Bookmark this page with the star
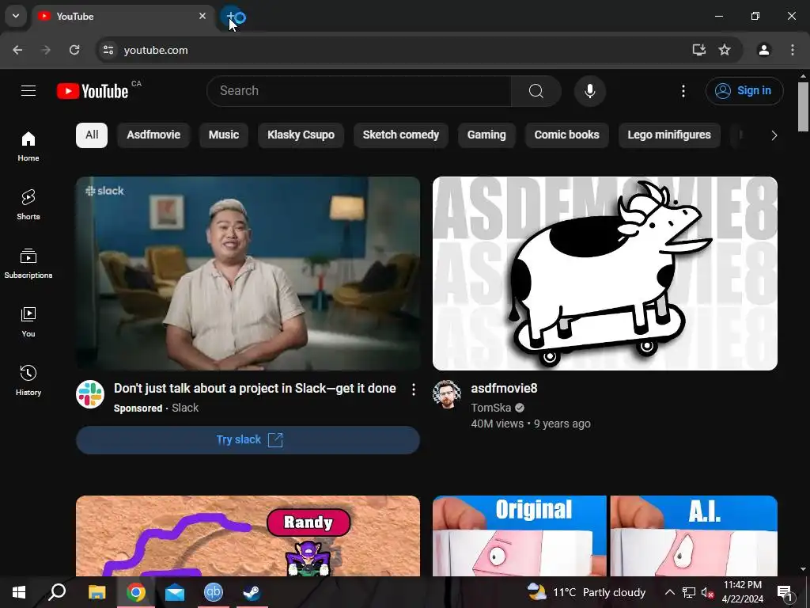This screenshot has width=810, height=608. (x=725, y=50)
